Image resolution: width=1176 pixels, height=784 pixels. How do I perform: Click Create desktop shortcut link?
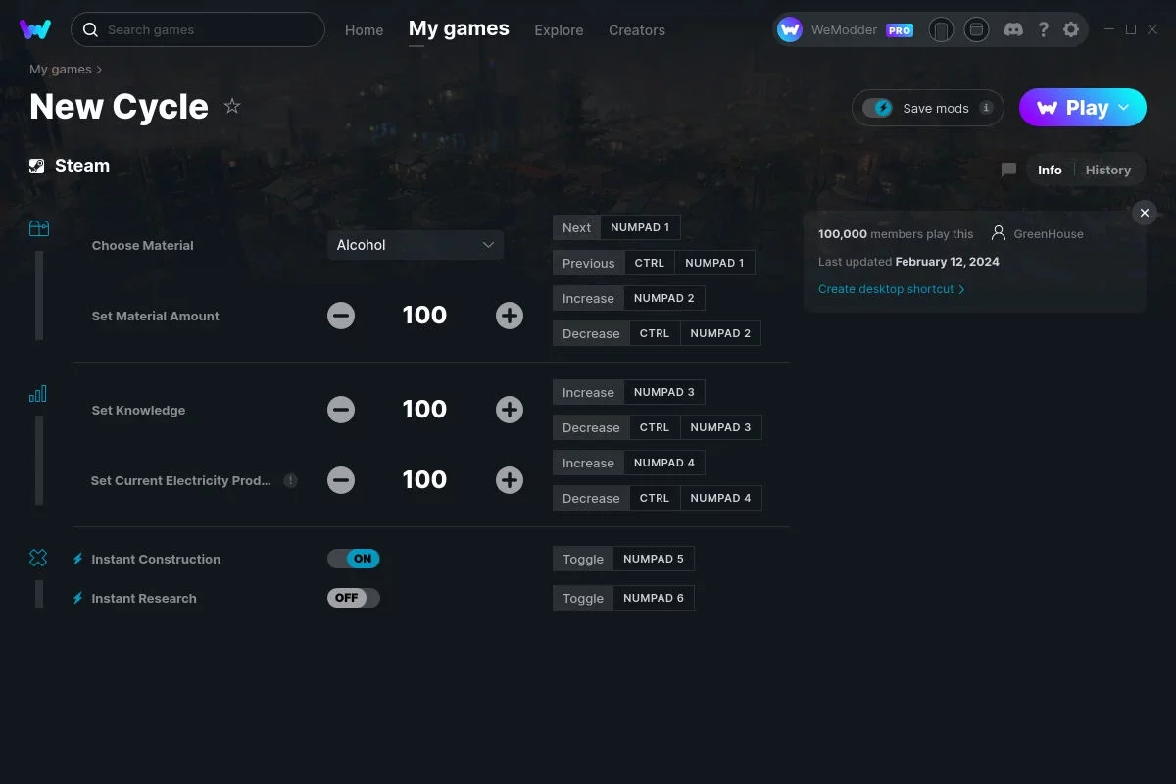coord(892,289)
